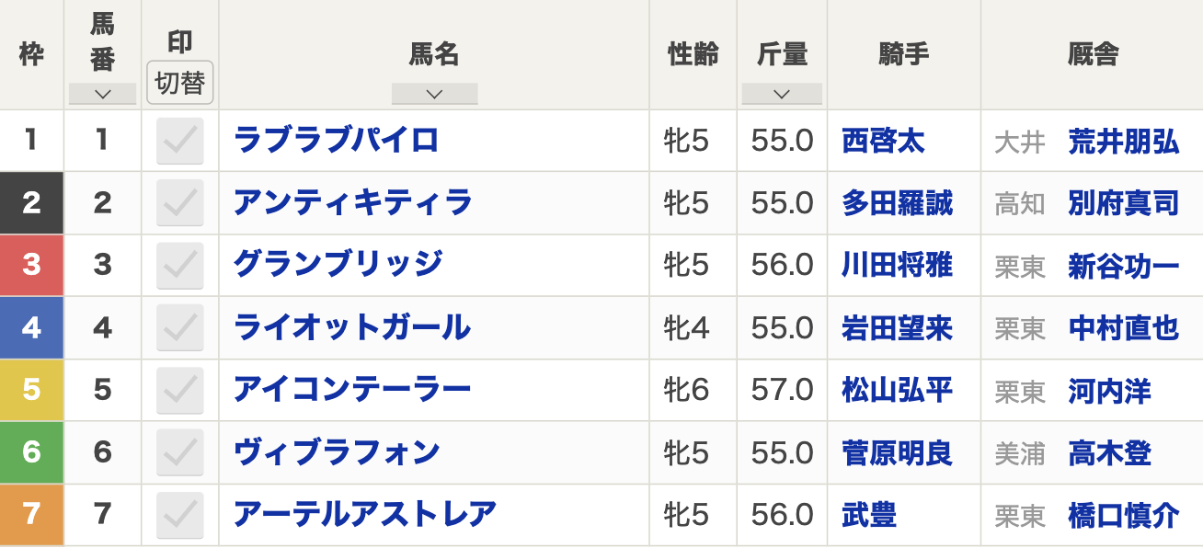Open trainer page 橋口慎介
This screenshot has width=1203, height=548.
click(x=1124, y=515)
